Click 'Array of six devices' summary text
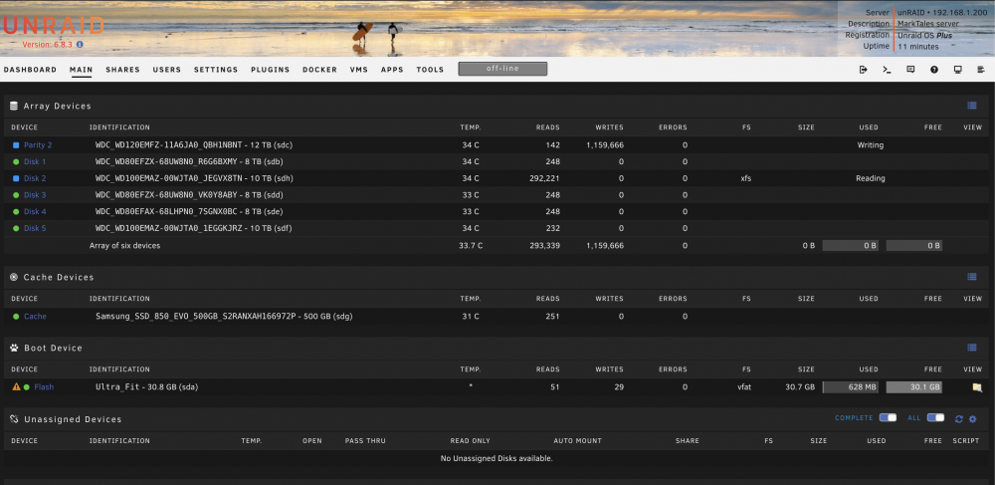This screenshot has height=485, width=995. 125,246
